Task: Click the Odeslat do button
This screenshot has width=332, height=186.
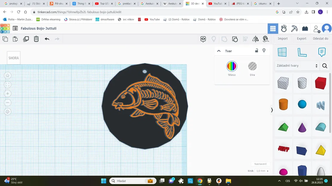Action: (321, 39)
